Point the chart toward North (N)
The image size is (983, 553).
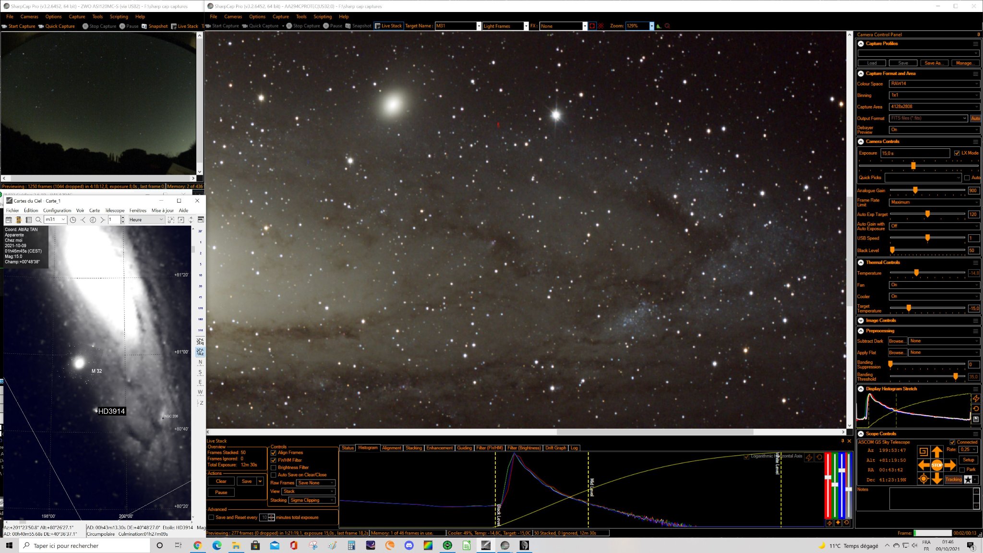click(x=200, y=362)
